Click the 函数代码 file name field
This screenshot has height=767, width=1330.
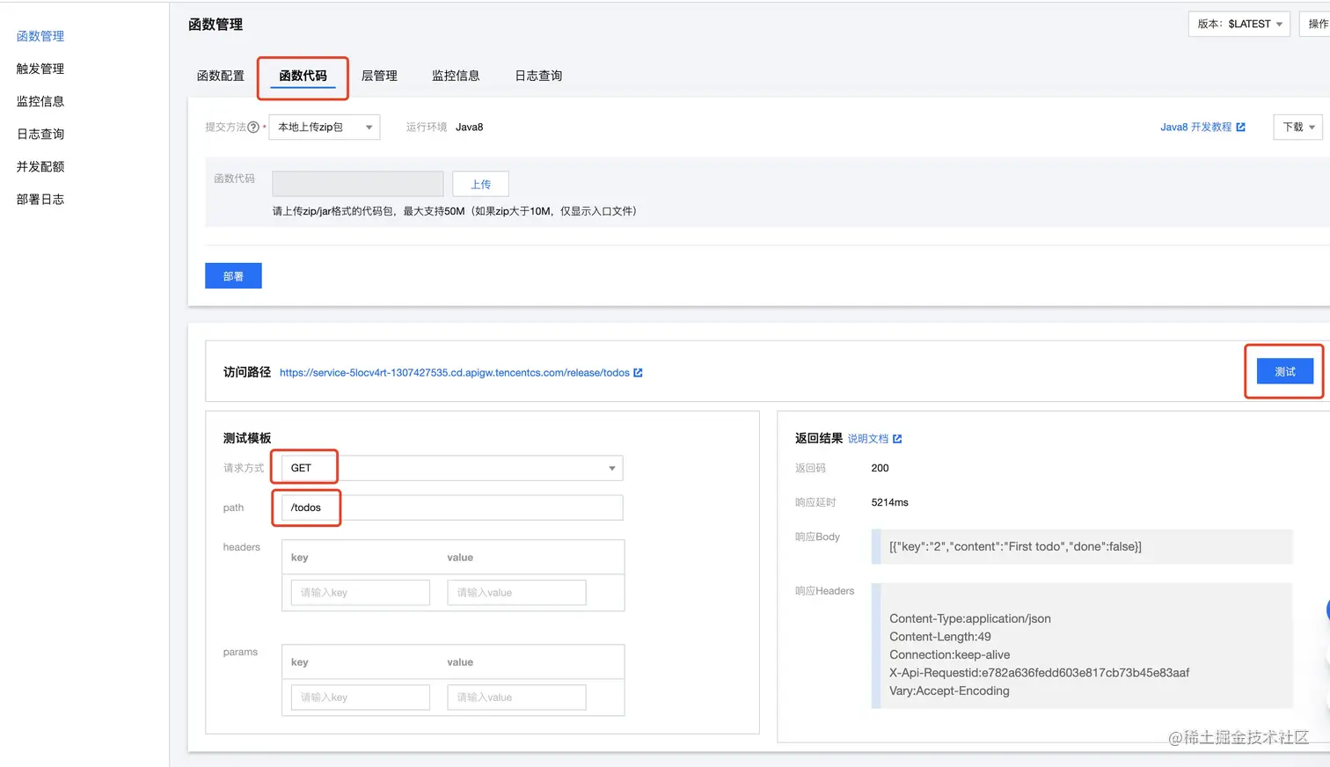358,184
